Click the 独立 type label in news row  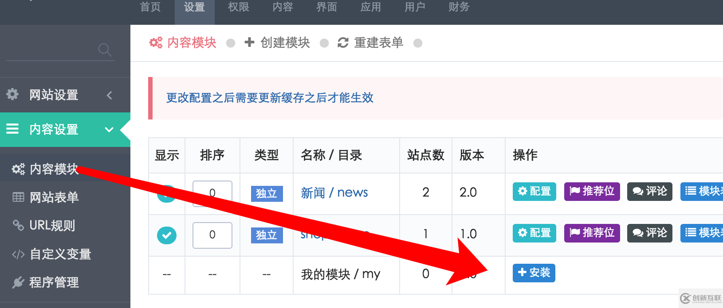point(267,193)
